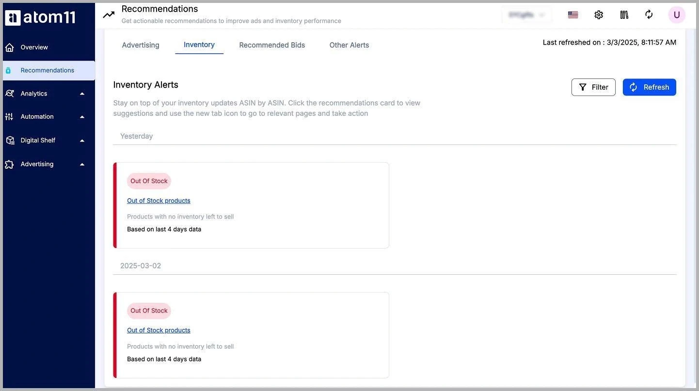The height and width of the screenshot is (391, 699).
Task: Open the Out of Stock products link under Yesterday
Action: [159, 200]
